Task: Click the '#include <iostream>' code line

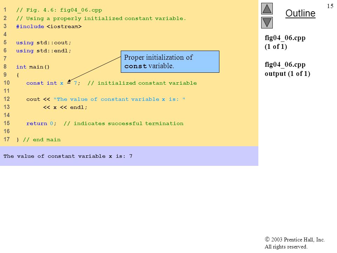Action: coord(49,26)
